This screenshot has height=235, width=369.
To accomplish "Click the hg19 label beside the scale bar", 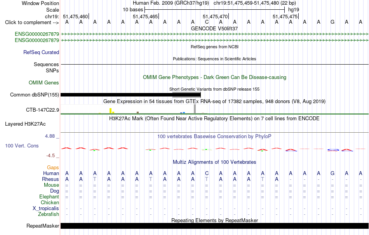I will (294, 10).
